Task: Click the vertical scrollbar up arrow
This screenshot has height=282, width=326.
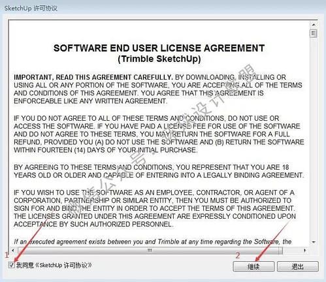Action: [314, 25]
